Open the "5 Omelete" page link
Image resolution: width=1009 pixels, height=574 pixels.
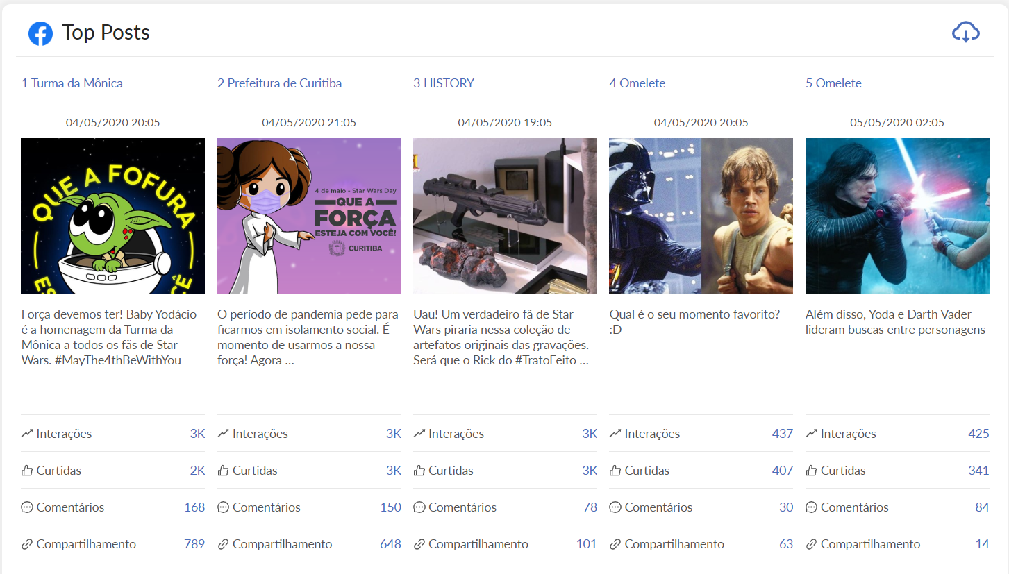[x=833, y=83]
